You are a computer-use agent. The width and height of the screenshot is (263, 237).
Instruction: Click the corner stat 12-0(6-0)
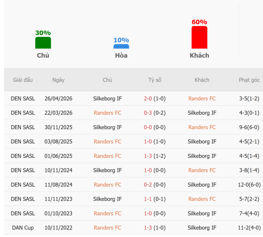coord(249,185)
